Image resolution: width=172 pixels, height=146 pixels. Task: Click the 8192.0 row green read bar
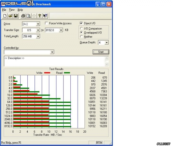point(42,127)
